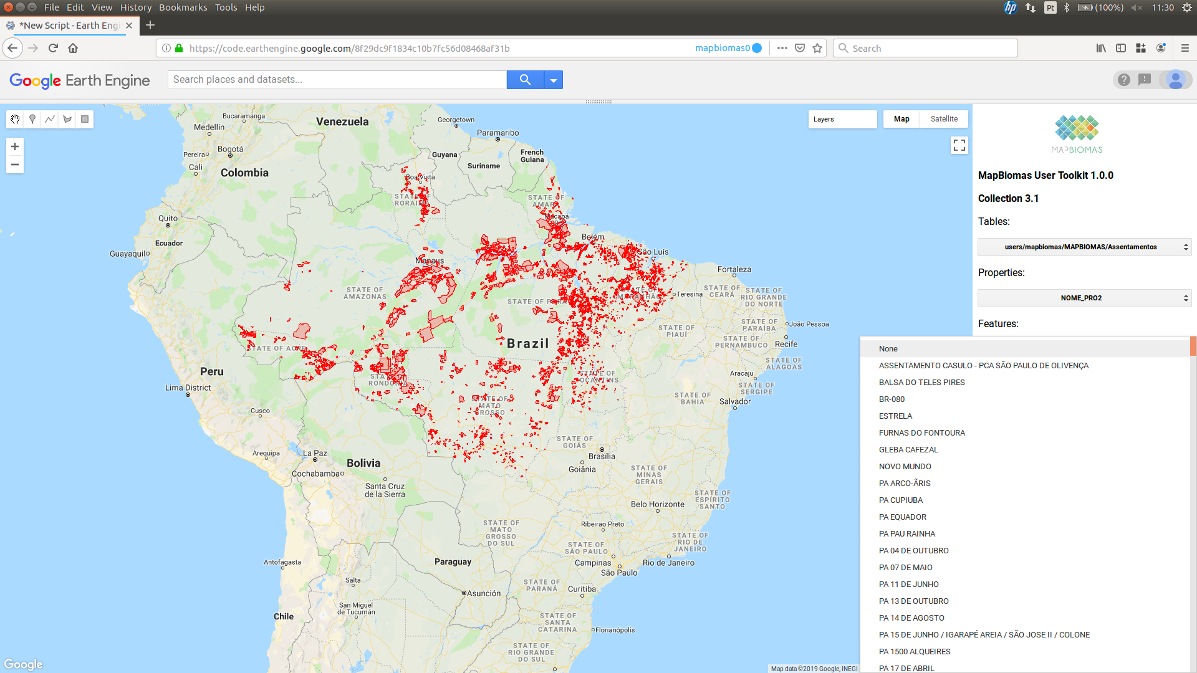Click the Search places and datasets field
The image size is (1197, 673).
(337, 80)
